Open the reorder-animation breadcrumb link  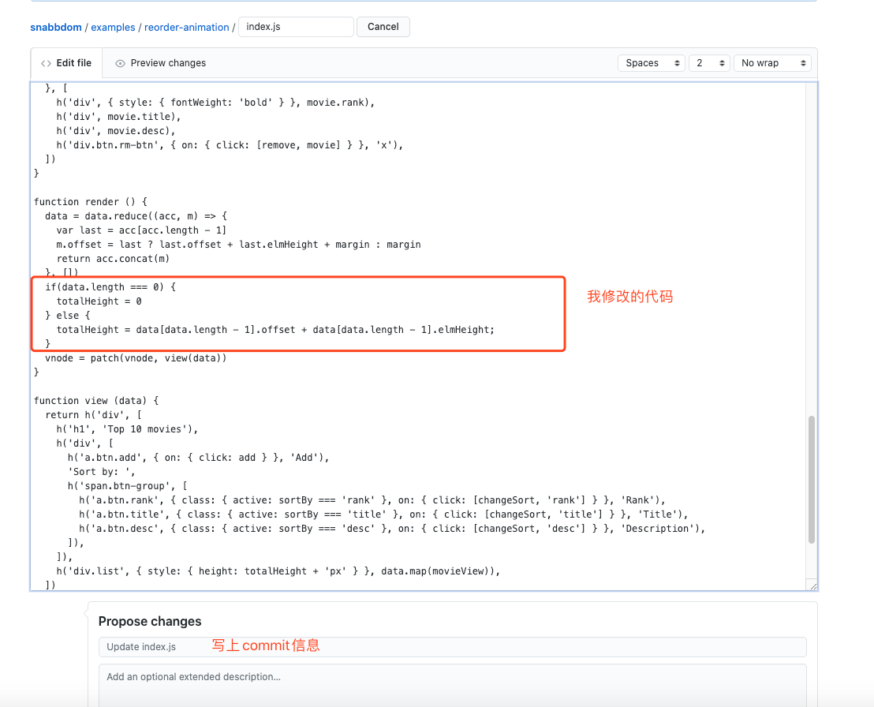point(186,27)
